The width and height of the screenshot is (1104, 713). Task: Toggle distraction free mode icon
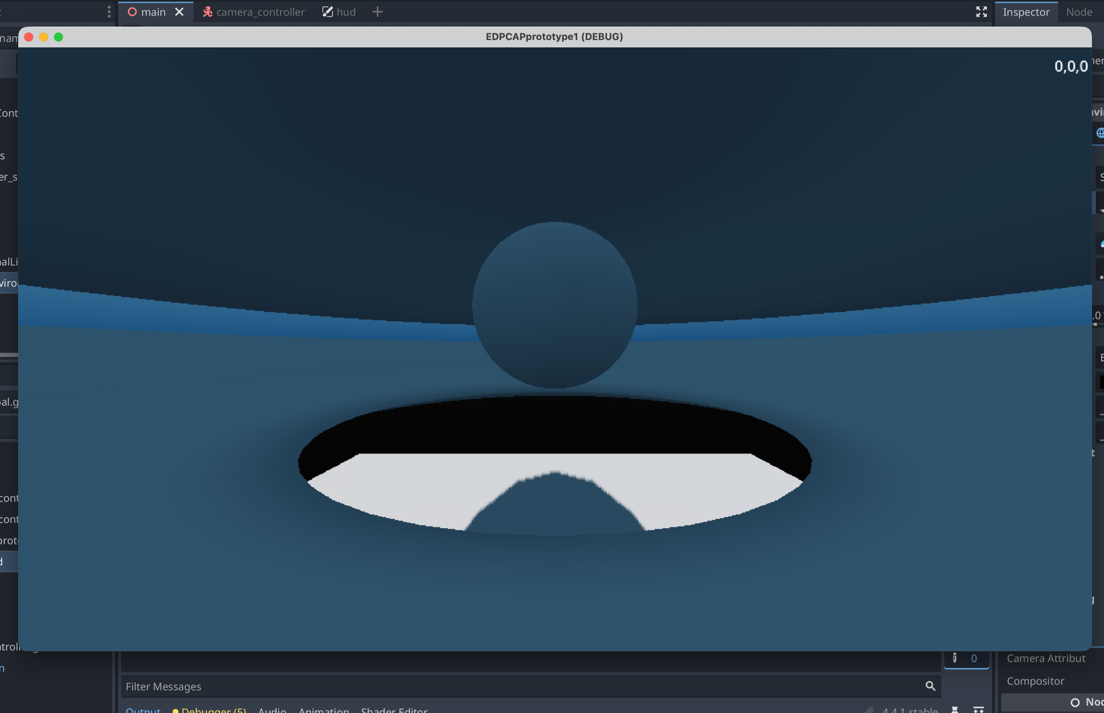coord(981,12)
